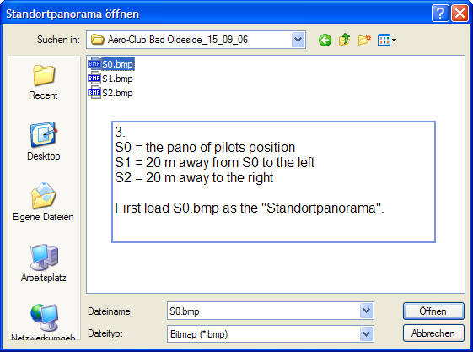Close the Standortpanorama öffnen dialog

click(460, 14)
